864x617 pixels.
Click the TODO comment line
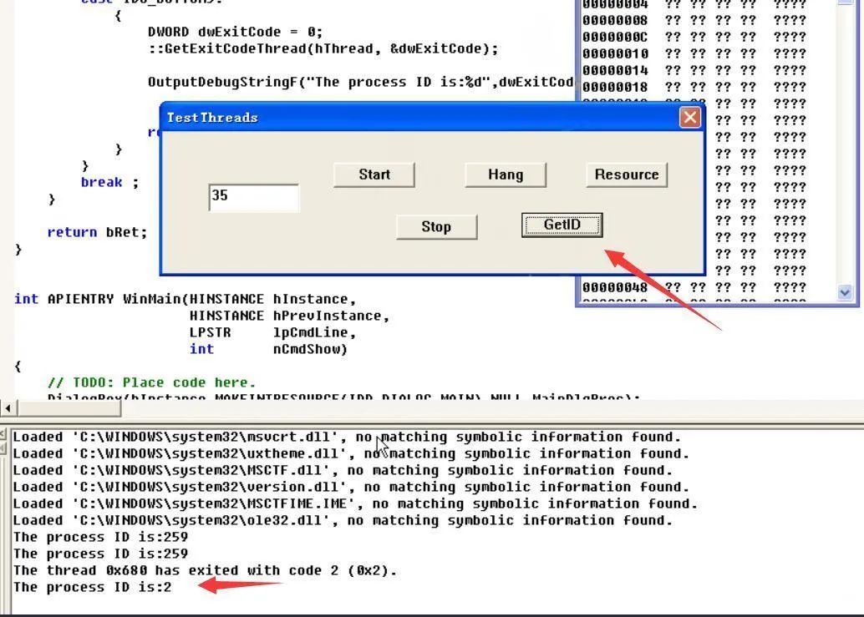point(151,382)
